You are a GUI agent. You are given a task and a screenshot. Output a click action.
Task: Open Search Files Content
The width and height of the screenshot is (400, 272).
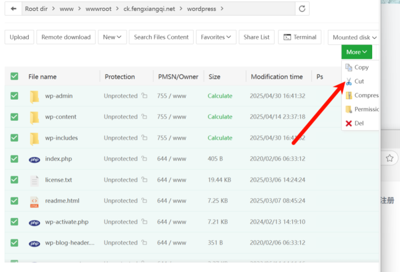point(161,37)
